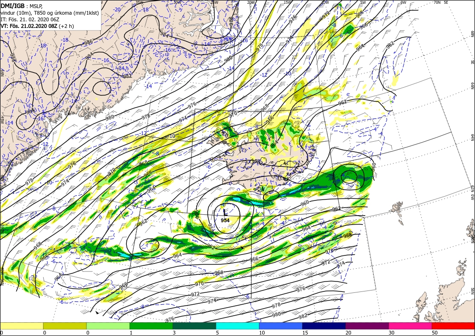475x336 pixels.
Task: Pick the cyan legend swatch
Action: [x=237, y=326]
